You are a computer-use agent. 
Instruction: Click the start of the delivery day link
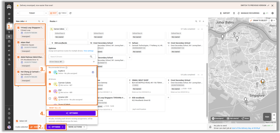tap(245, 128)
